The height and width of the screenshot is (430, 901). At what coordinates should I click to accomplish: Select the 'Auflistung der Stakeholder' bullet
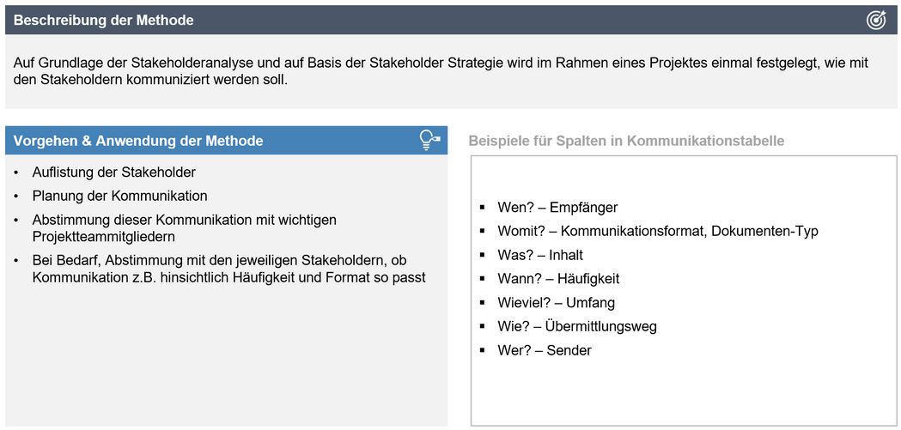[x=114, y=173]
